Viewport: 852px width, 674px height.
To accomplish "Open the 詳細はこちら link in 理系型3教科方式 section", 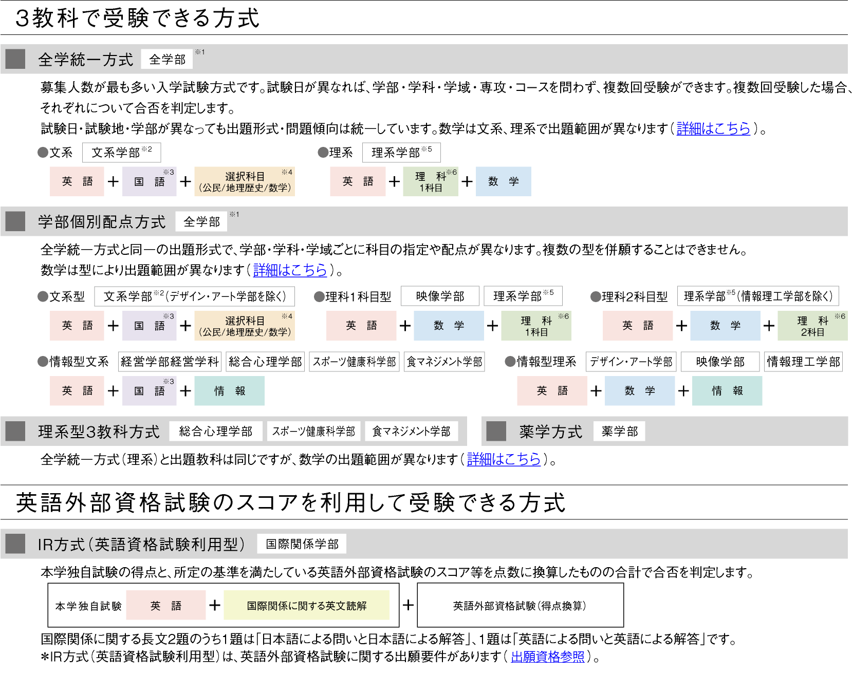I will pyautogui.click(x=505, y=460).
